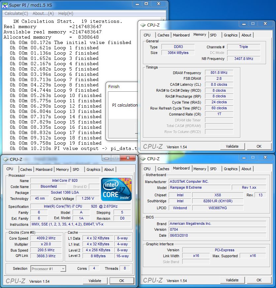Minimize the Super PI window
Image resolution: width=276 pixels, height=288 pixels.
point(137,4)
